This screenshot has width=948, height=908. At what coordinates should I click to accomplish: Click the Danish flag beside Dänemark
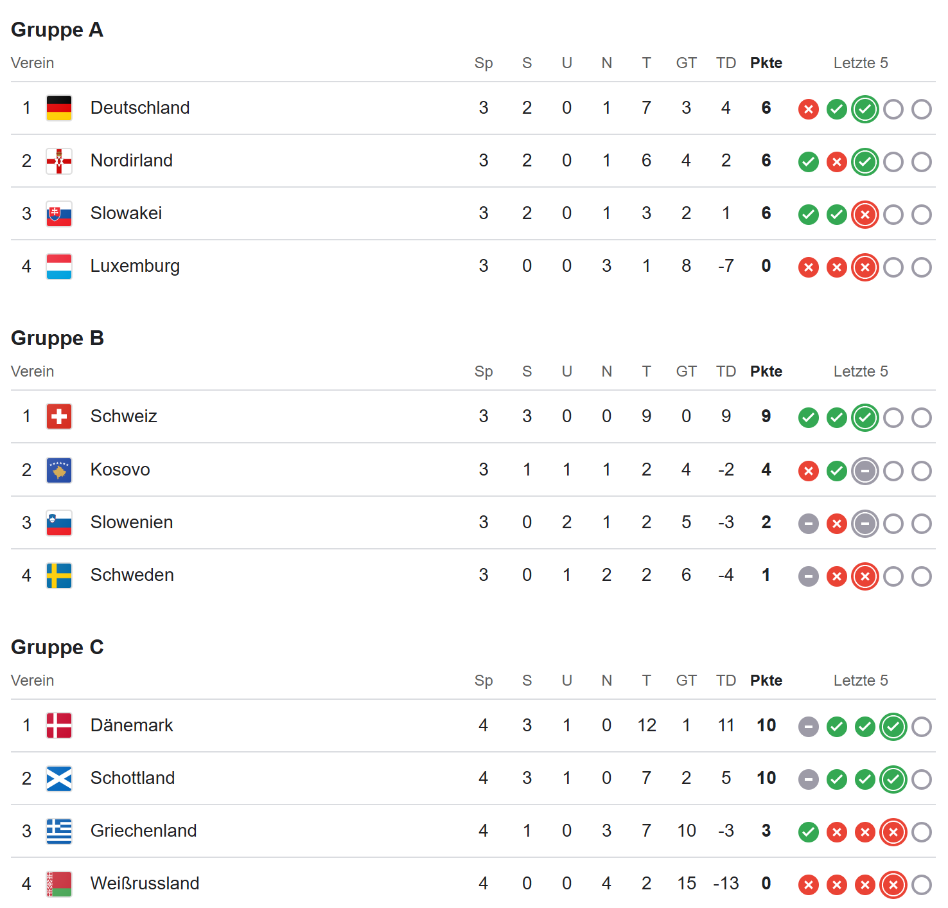click(x=59, y=726)
